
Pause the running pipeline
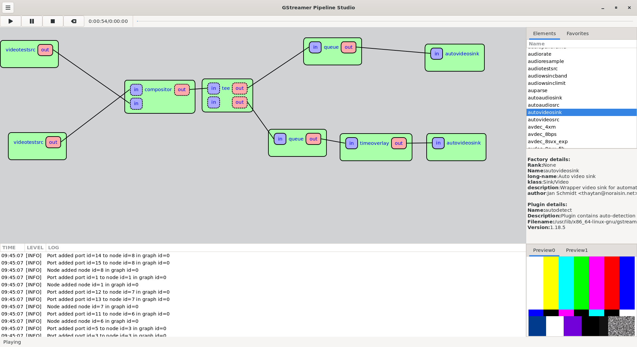[32, 21]
